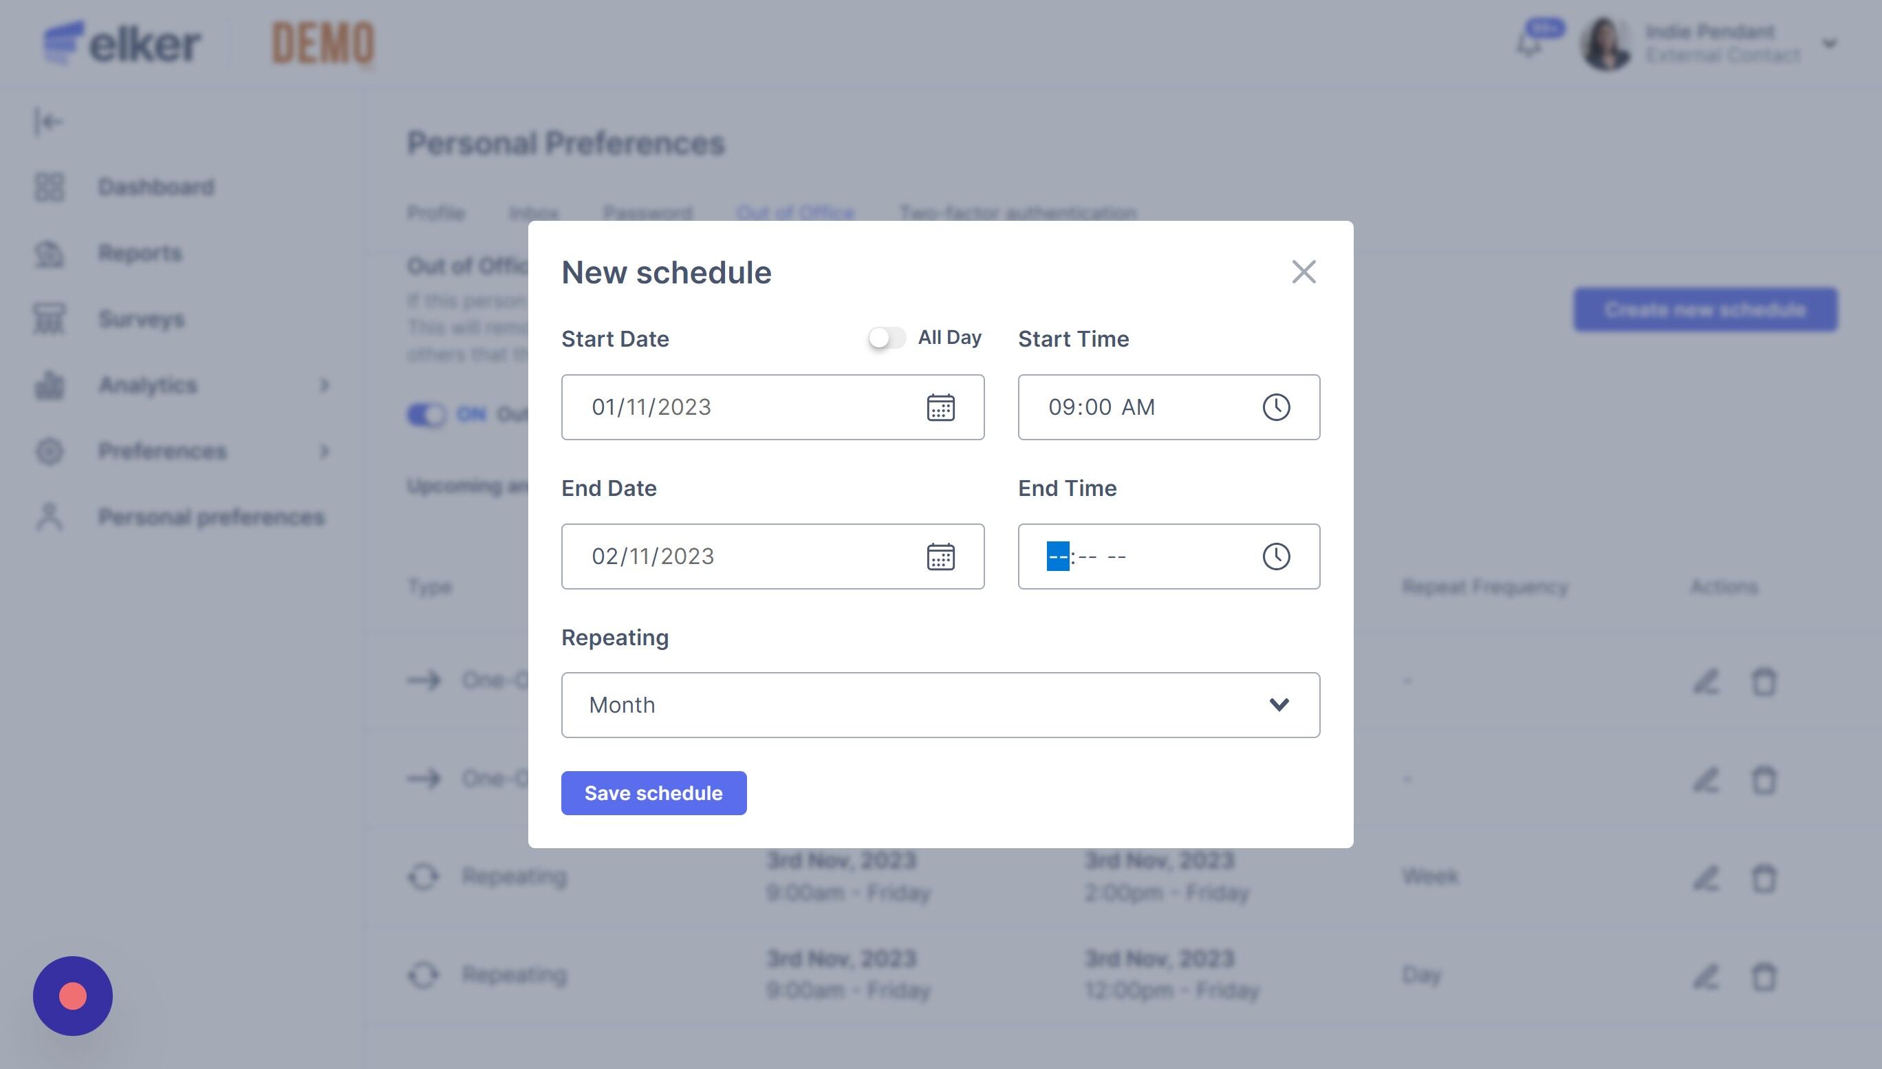Expand the Preferences sidebar submenu
1882x1069 pixels.
325,451
